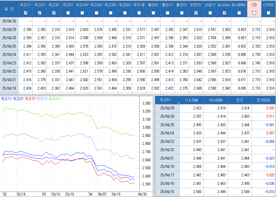This screenshot has height=197, width=276.
Task: Turn off the 한전3Y checkbox
Action: click(196, 13)
